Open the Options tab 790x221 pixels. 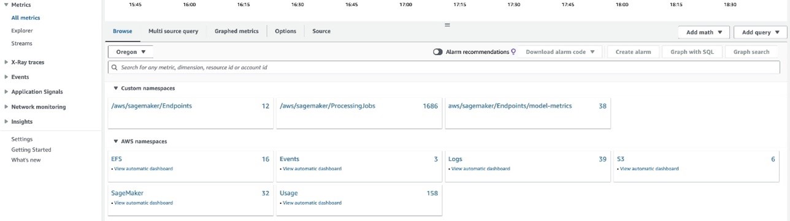click(285, 31)
